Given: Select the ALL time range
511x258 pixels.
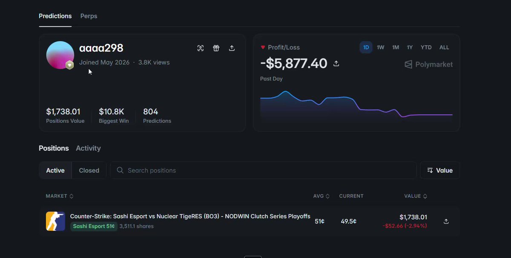Looking at the screenshot, I should pyautogui.click(x=444, y=47).
